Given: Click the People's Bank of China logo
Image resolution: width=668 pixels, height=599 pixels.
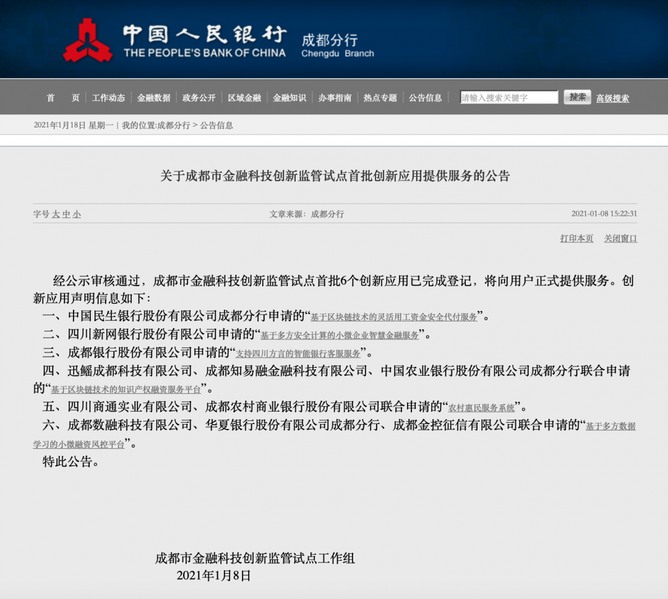Looking at the screenshot, I should pos(88,41).
